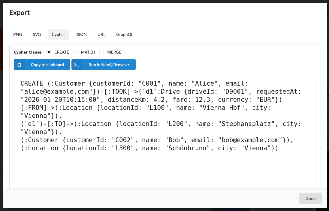The height and width of the screenshot is (211, 329).
Task: Select the CREATE clause radio button
Action: click(49, 52)
